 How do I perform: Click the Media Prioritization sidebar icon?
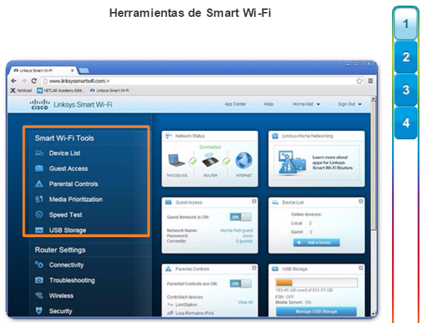[39, 199]
